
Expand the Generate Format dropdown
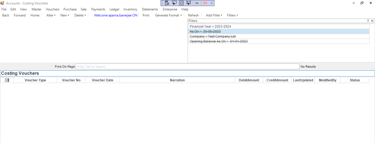tap(168, 15)
